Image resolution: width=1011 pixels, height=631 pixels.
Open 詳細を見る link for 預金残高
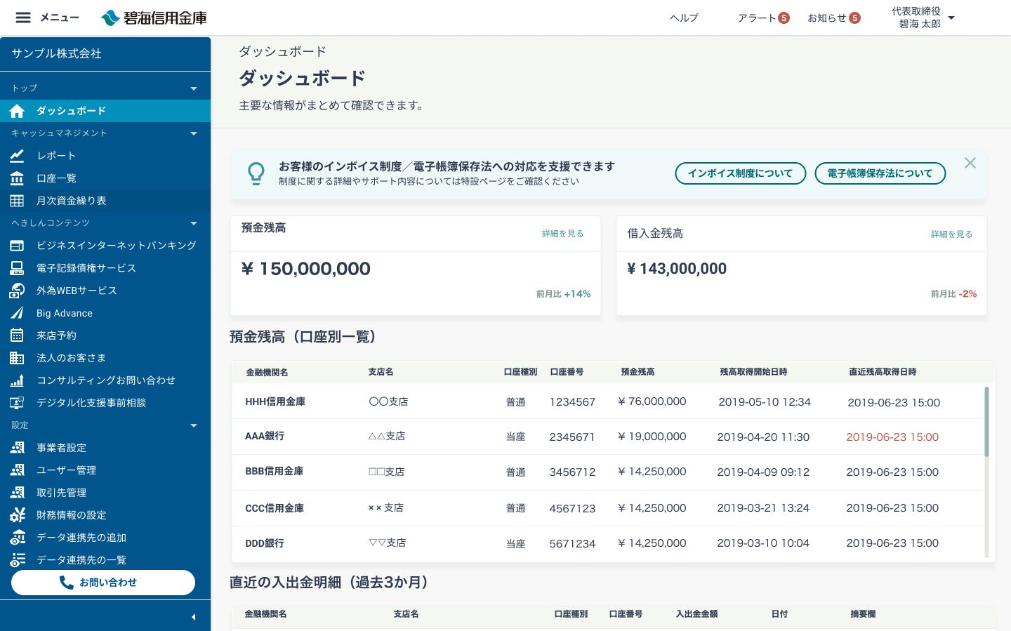pos(562,234)
